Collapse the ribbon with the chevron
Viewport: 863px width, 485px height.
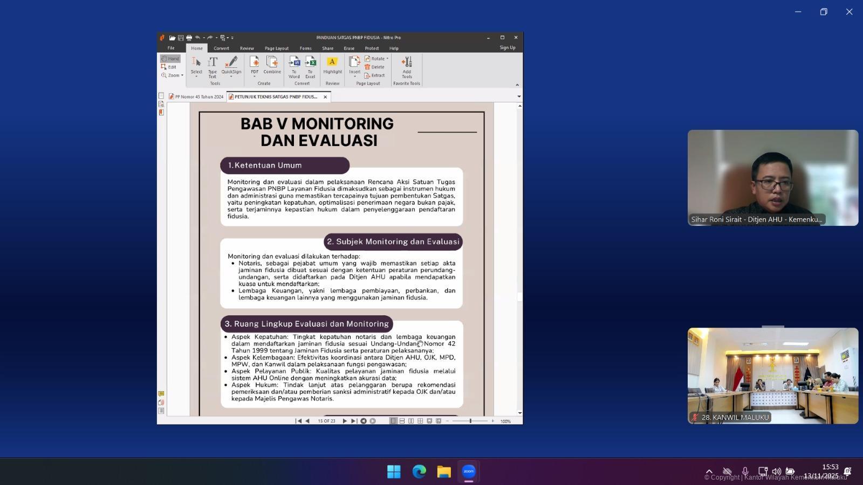pos(517,85)
